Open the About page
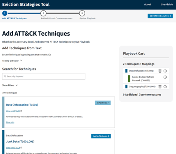Image resolution: width=176 pixels, height=154 pixels. [x=147, y=4]
